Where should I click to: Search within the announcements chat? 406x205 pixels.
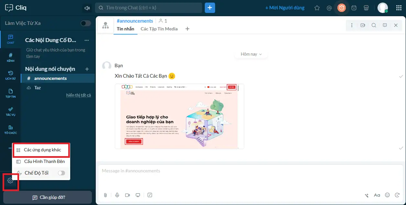374,25
